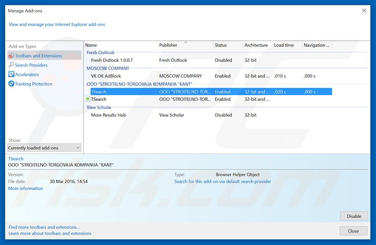Sort by the Navigation column header

tap(317, 45)
